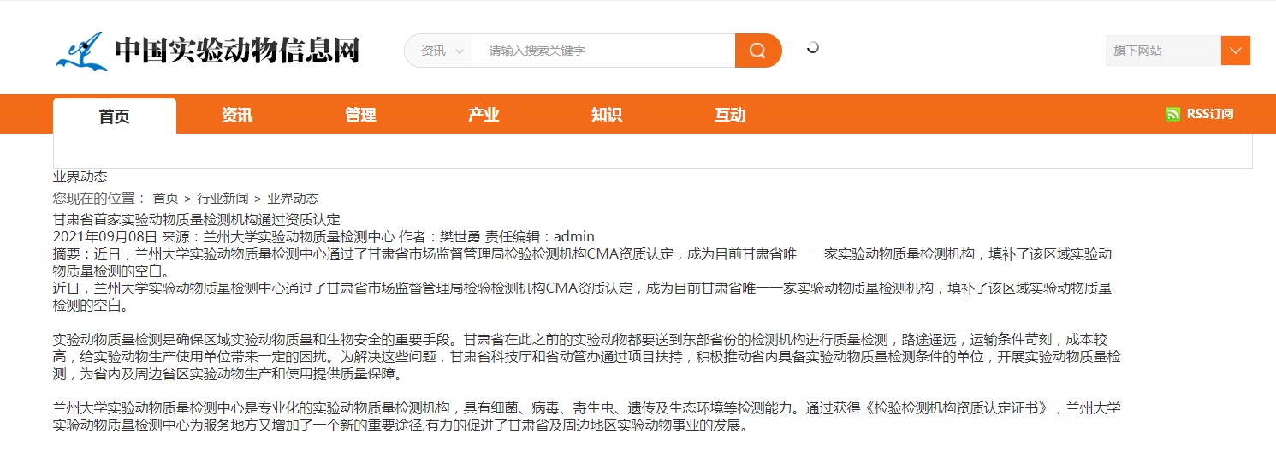Viewport: 1276px width, 458px height.
Task: Click the 您现在的位置 label
Action: 99,198
